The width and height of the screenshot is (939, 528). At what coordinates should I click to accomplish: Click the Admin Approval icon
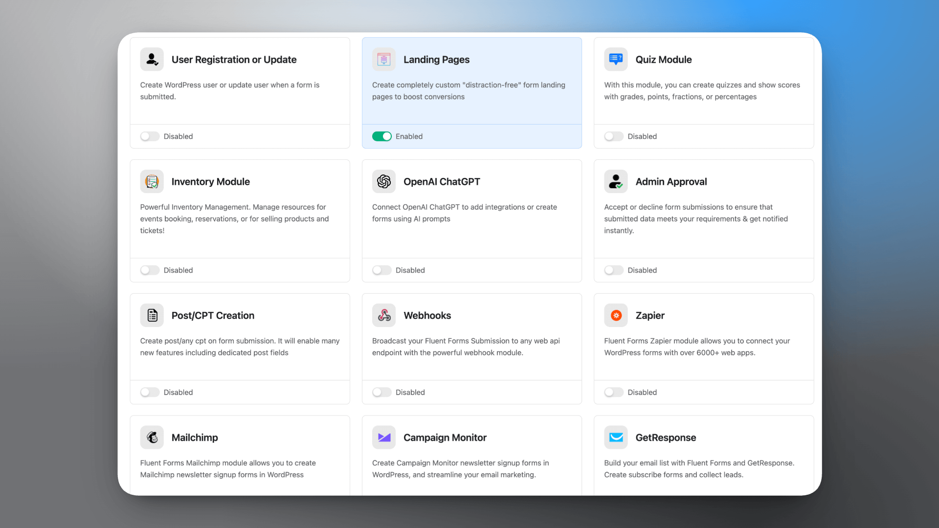[x=616, y=182]
